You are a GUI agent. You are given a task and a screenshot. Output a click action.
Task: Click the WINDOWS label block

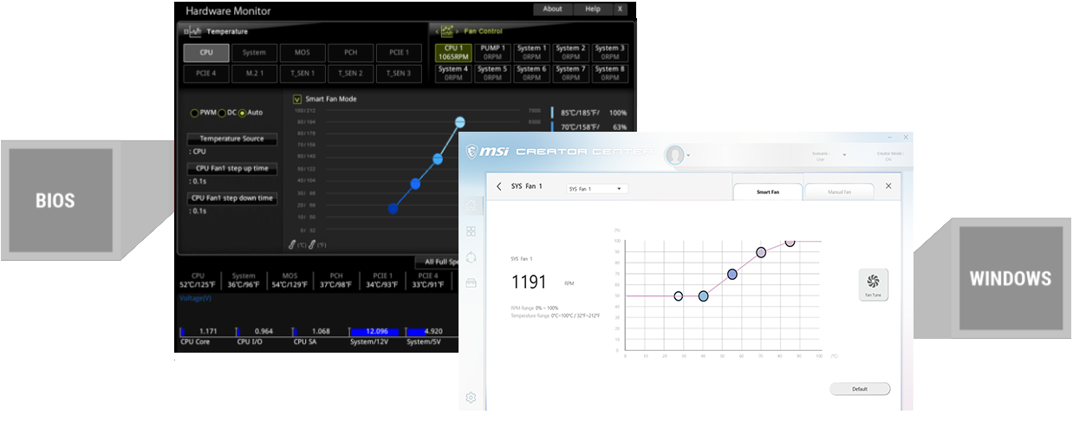coord(1010,278)
